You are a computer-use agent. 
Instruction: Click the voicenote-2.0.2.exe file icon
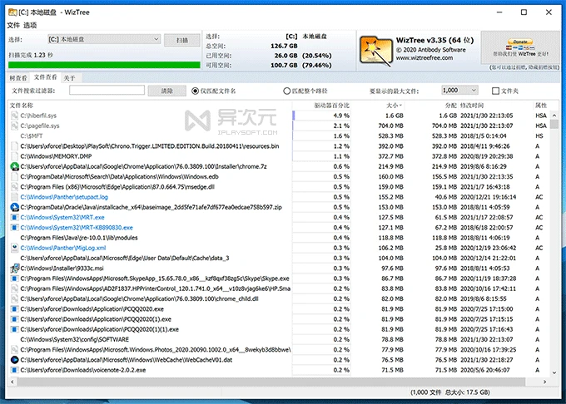[14, 370]
